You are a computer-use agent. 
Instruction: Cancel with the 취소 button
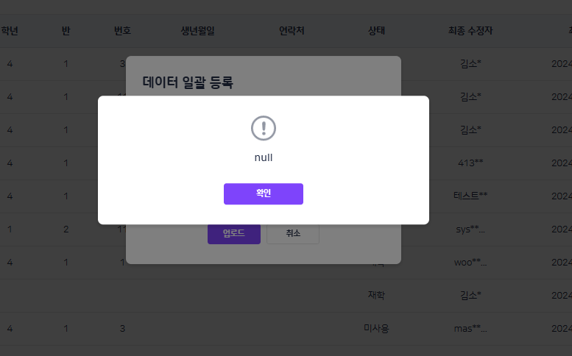293,234
